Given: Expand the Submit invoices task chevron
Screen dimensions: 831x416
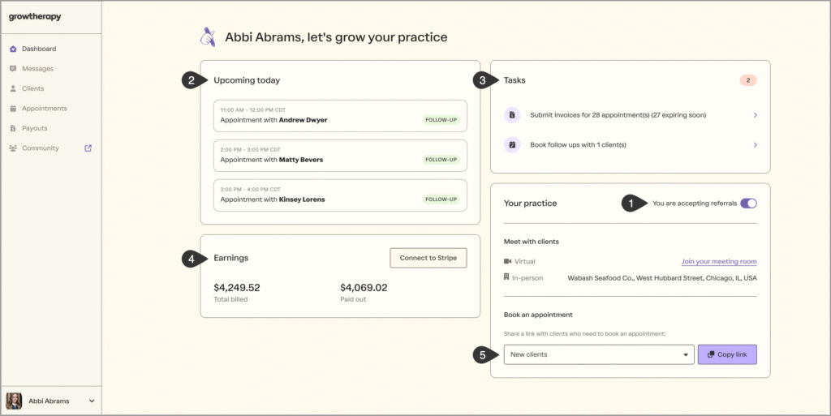Looking at the screenshot, I should pyautogui.click(x=755, y=115).
